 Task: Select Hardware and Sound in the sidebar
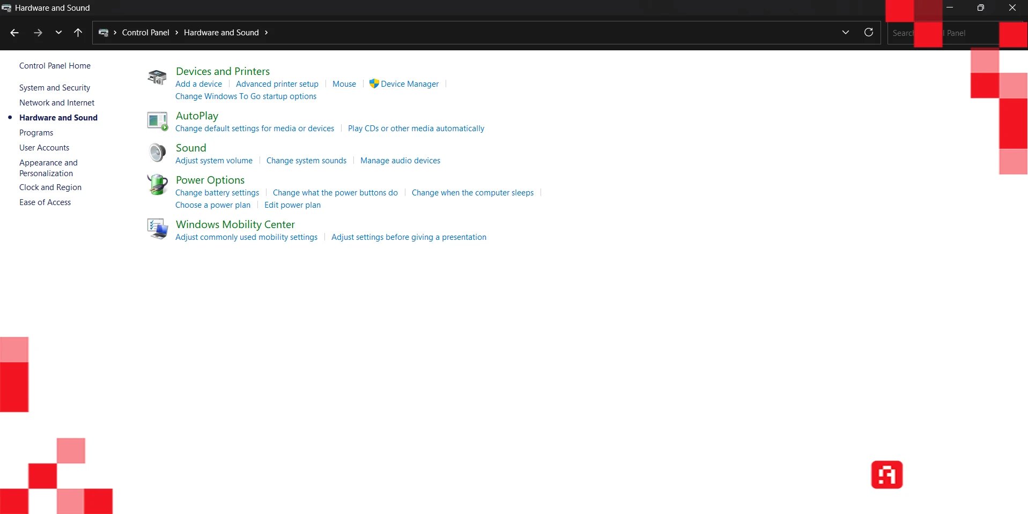click(x=58, y=118)
